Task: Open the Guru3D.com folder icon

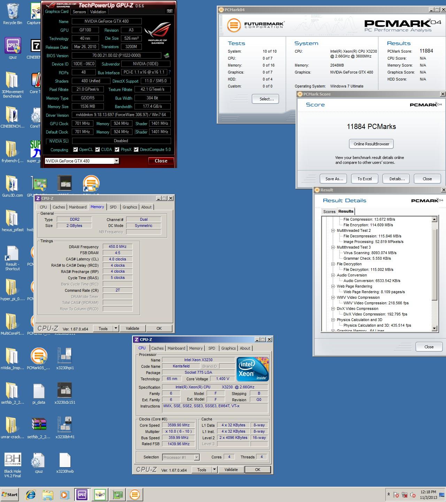Action: click(x=13, y=186)
